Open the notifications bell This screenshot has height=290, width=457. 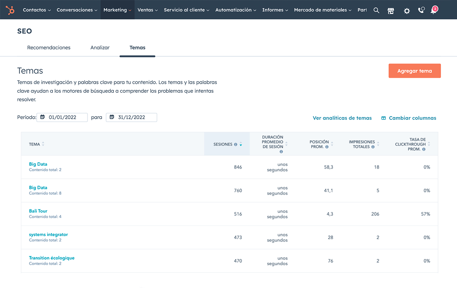point(433,11)
